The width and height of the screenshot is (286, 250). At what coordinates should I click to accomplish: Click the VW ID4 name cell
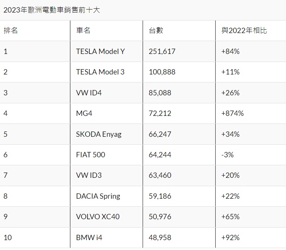[89, 92]
